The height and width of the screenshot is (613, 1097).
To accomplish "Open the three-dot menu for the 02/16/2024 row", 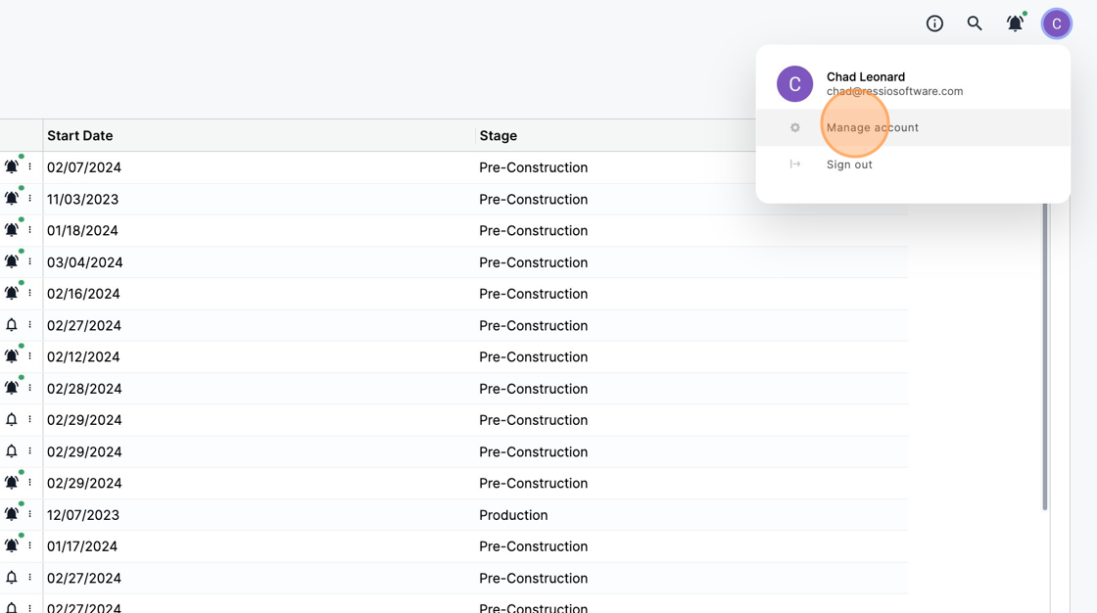I will 27,293.
